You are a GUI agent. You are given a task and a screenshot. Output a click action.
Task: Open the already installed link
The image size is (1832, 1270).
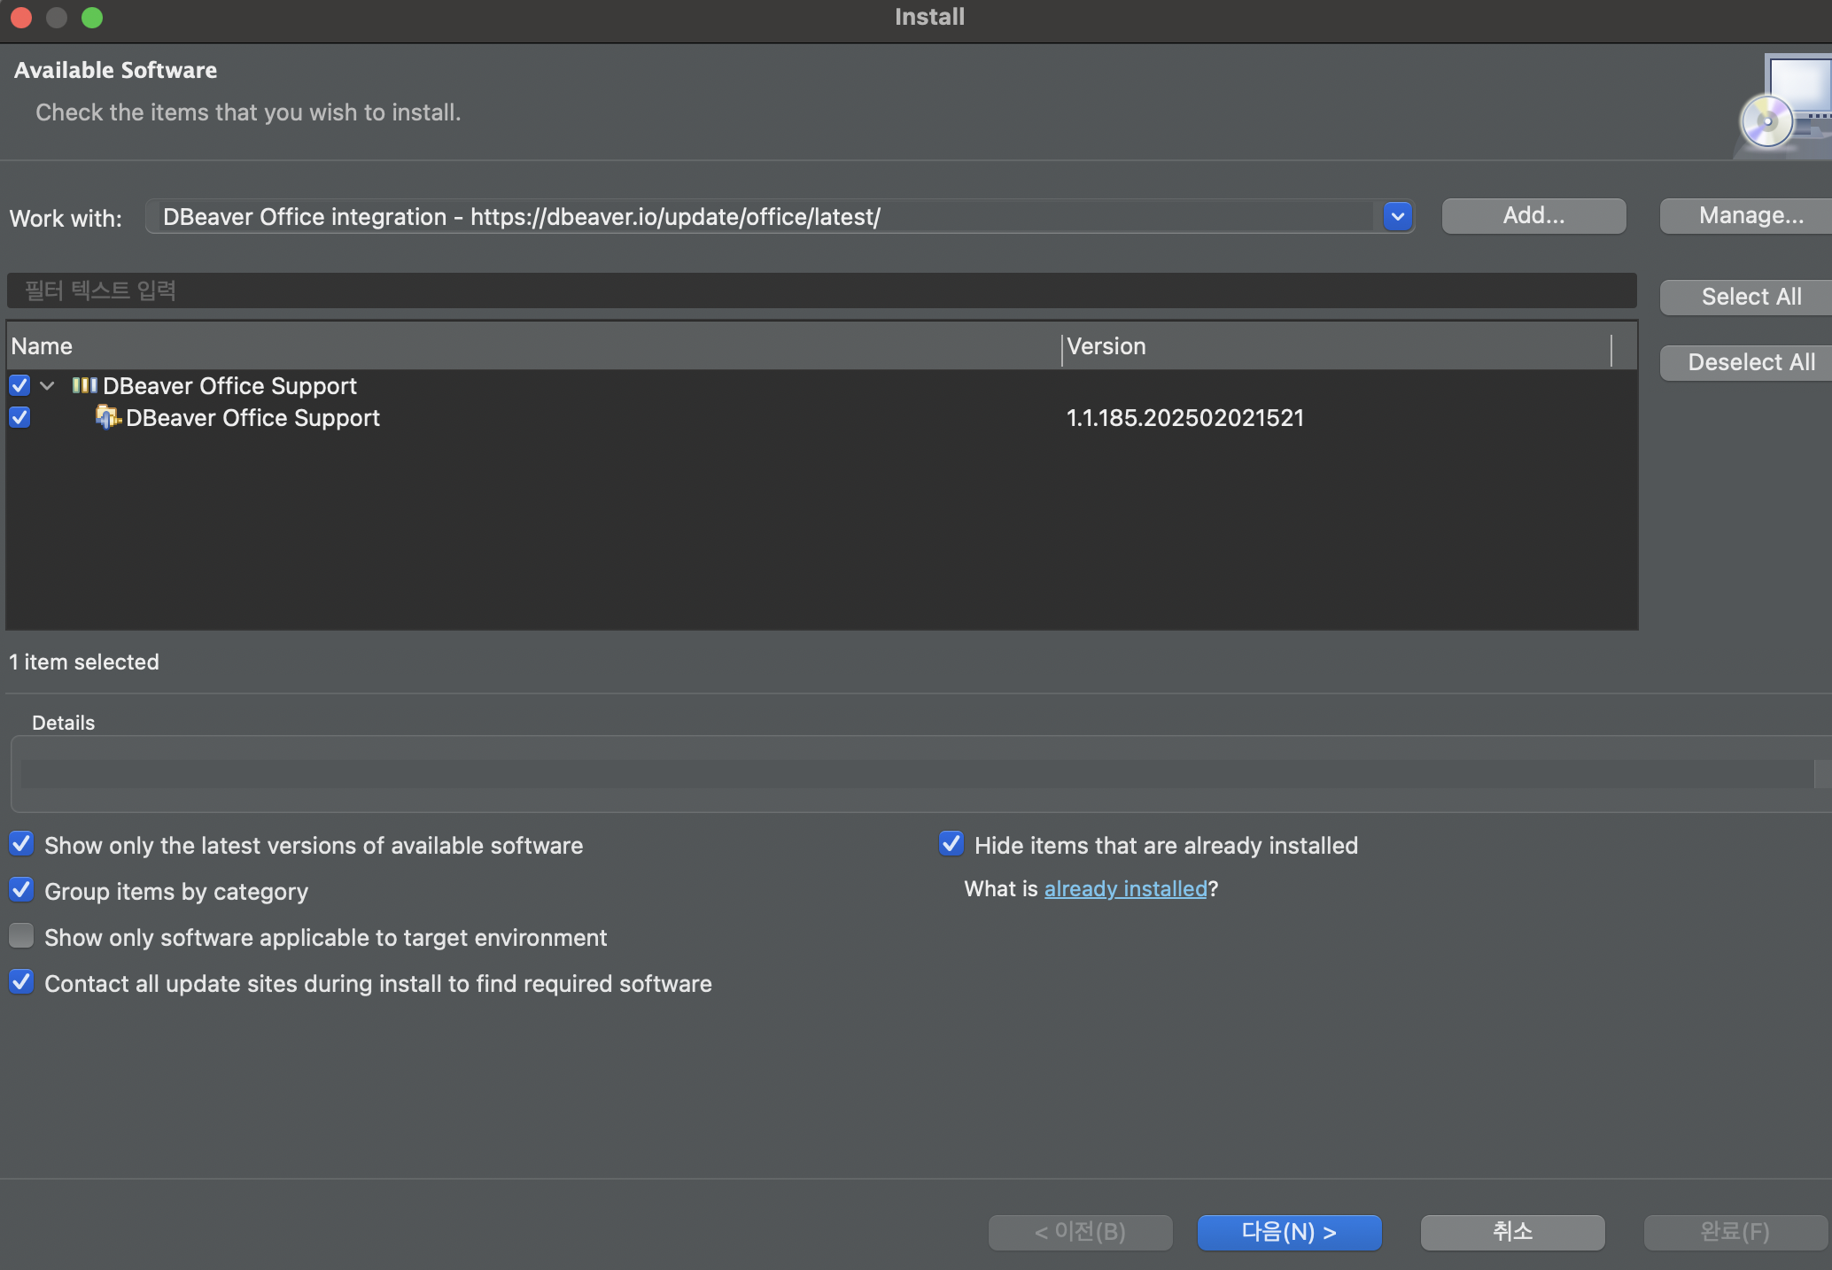1125,889
